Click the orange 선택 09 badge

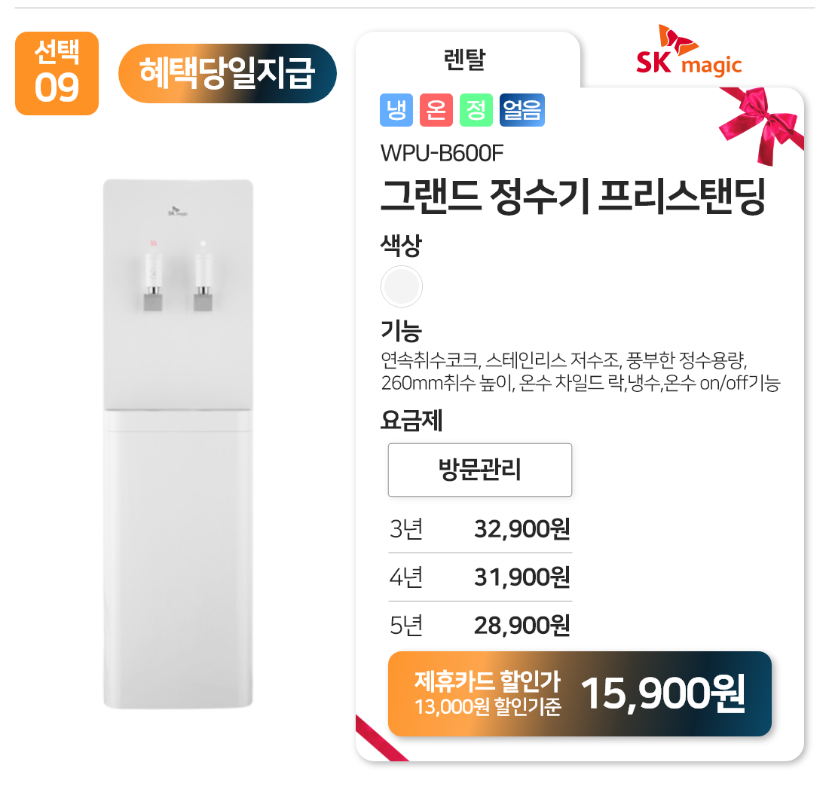coord(57,73)
